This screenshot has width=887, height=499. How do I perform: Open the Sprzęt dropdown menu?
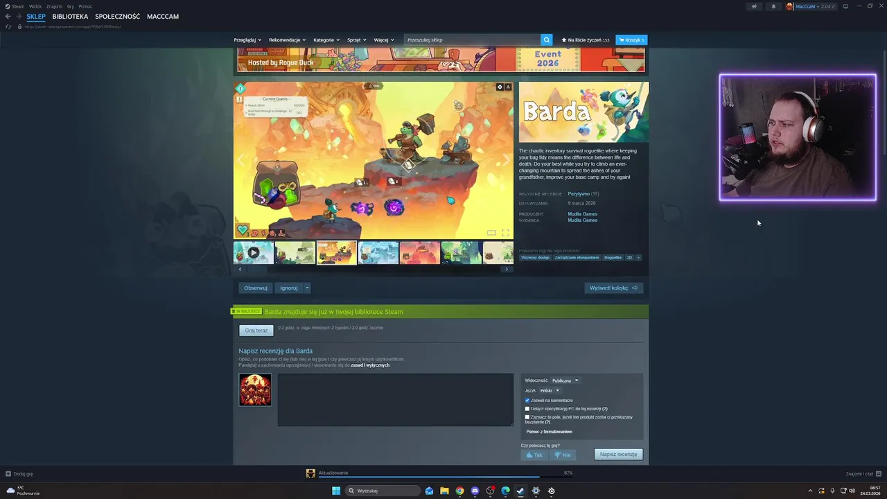pos(356,40)
